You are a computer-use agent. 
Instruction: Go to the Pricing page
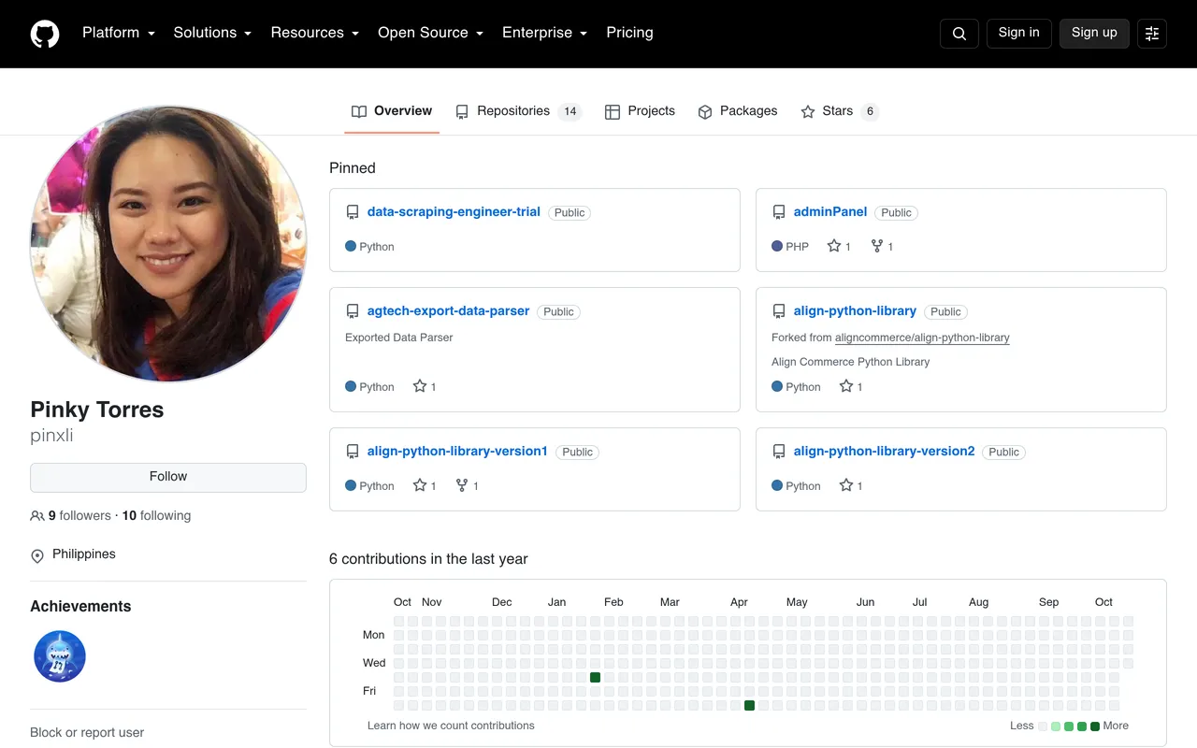pos(629,33)
